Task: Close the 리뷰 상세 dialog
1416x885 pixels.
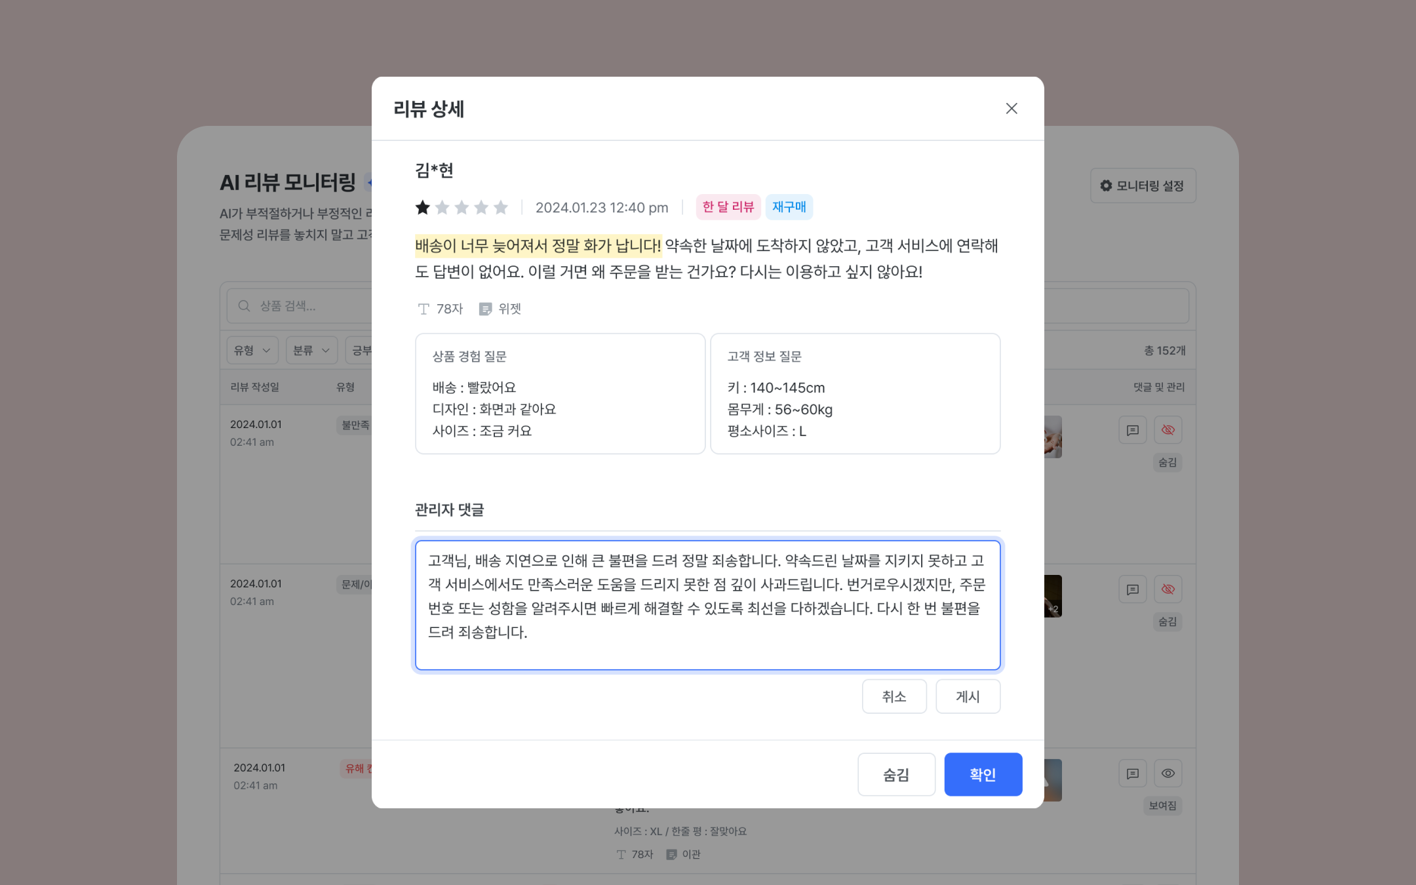Action: click(1012, 109)
